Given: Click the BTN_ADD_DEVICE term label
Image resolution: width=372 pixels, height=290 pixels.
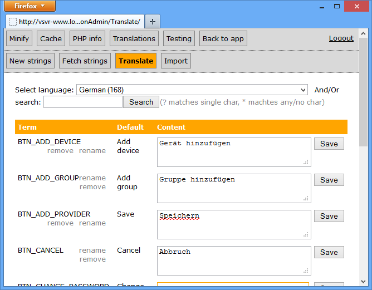Looking at the screenshot, I should click(49, 142).
